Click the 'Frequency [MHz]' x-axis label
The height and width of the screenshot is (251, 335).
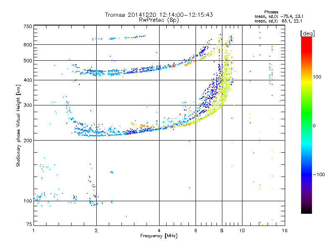[159, 236]
